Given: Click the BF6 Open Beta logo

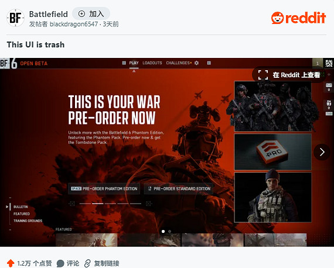Looking at the screenshot, I should [x=23, y=63].
